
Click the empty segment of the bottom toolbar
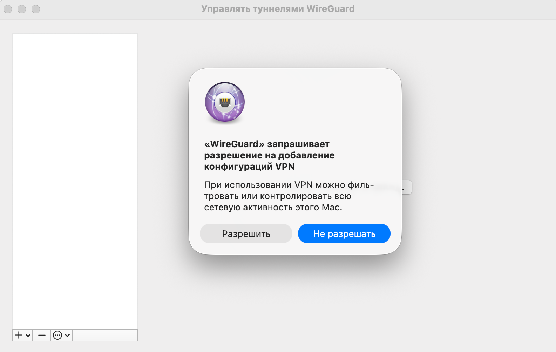pos(104,335)
